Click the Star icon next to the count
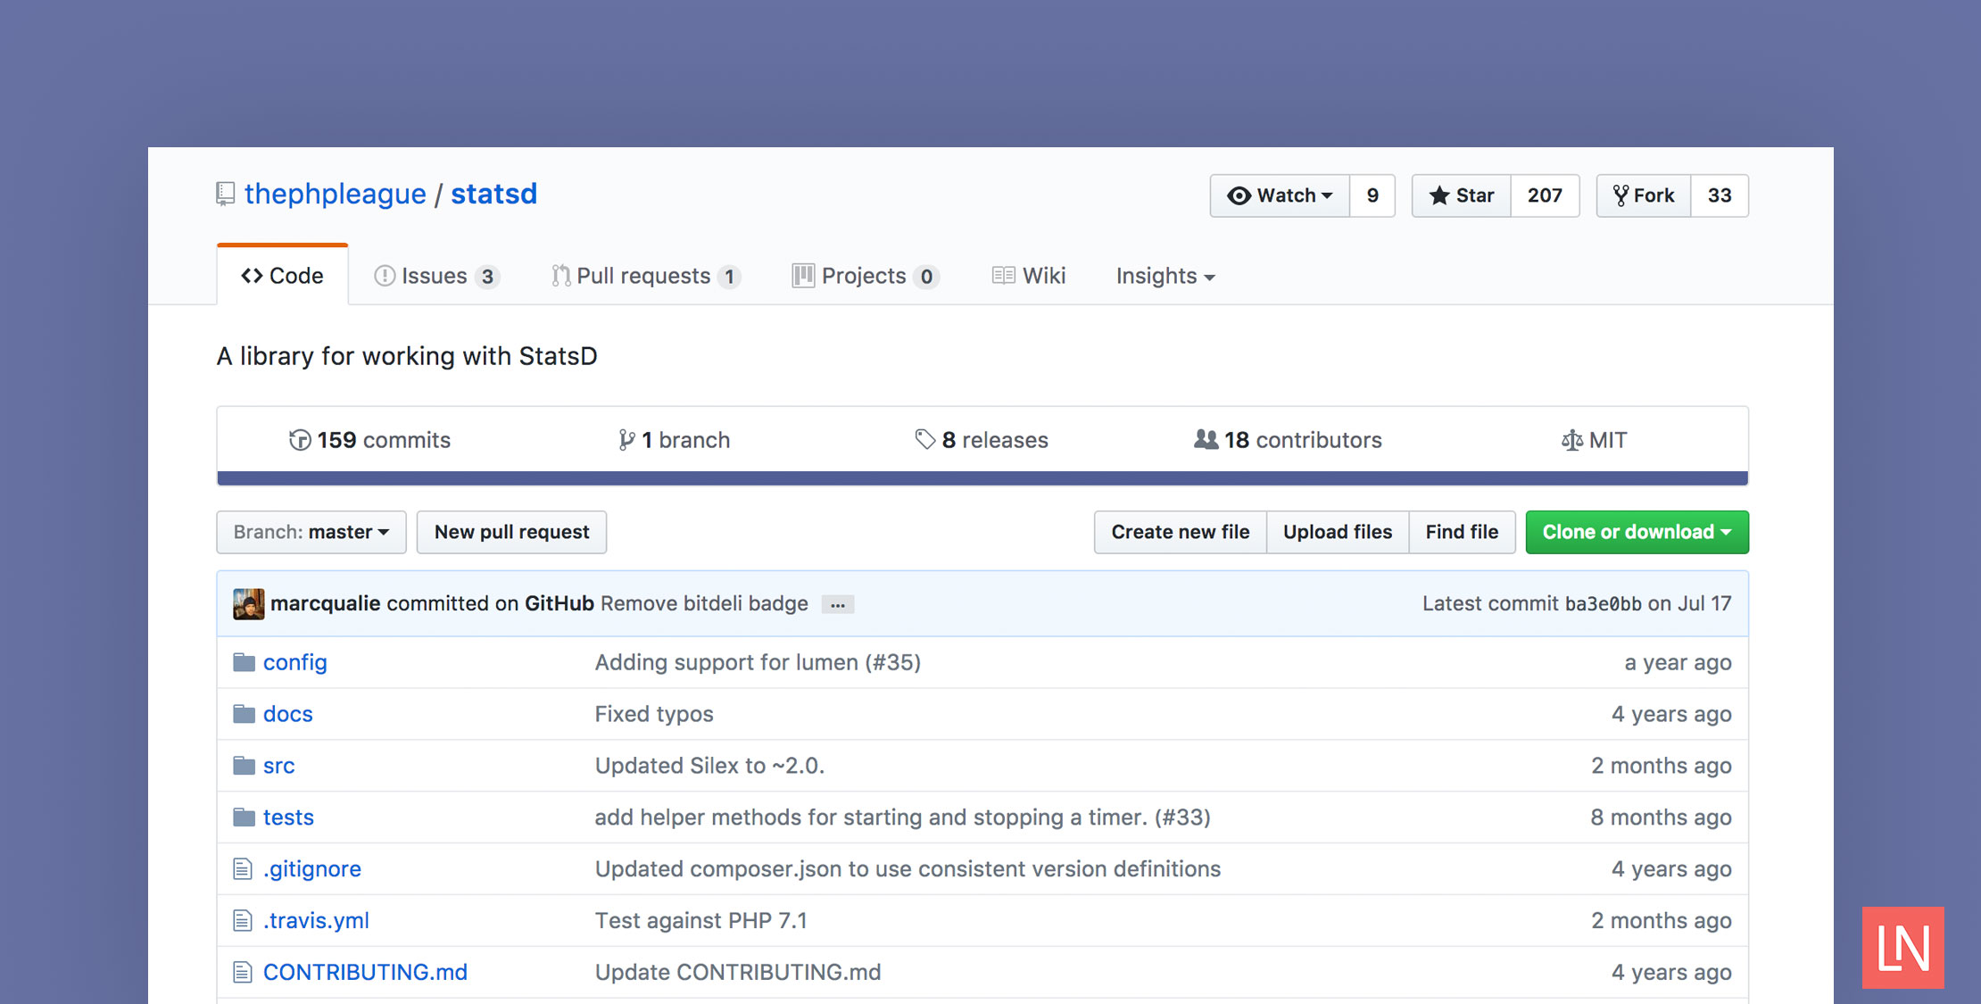1981x1004 pixels. 1441,195
